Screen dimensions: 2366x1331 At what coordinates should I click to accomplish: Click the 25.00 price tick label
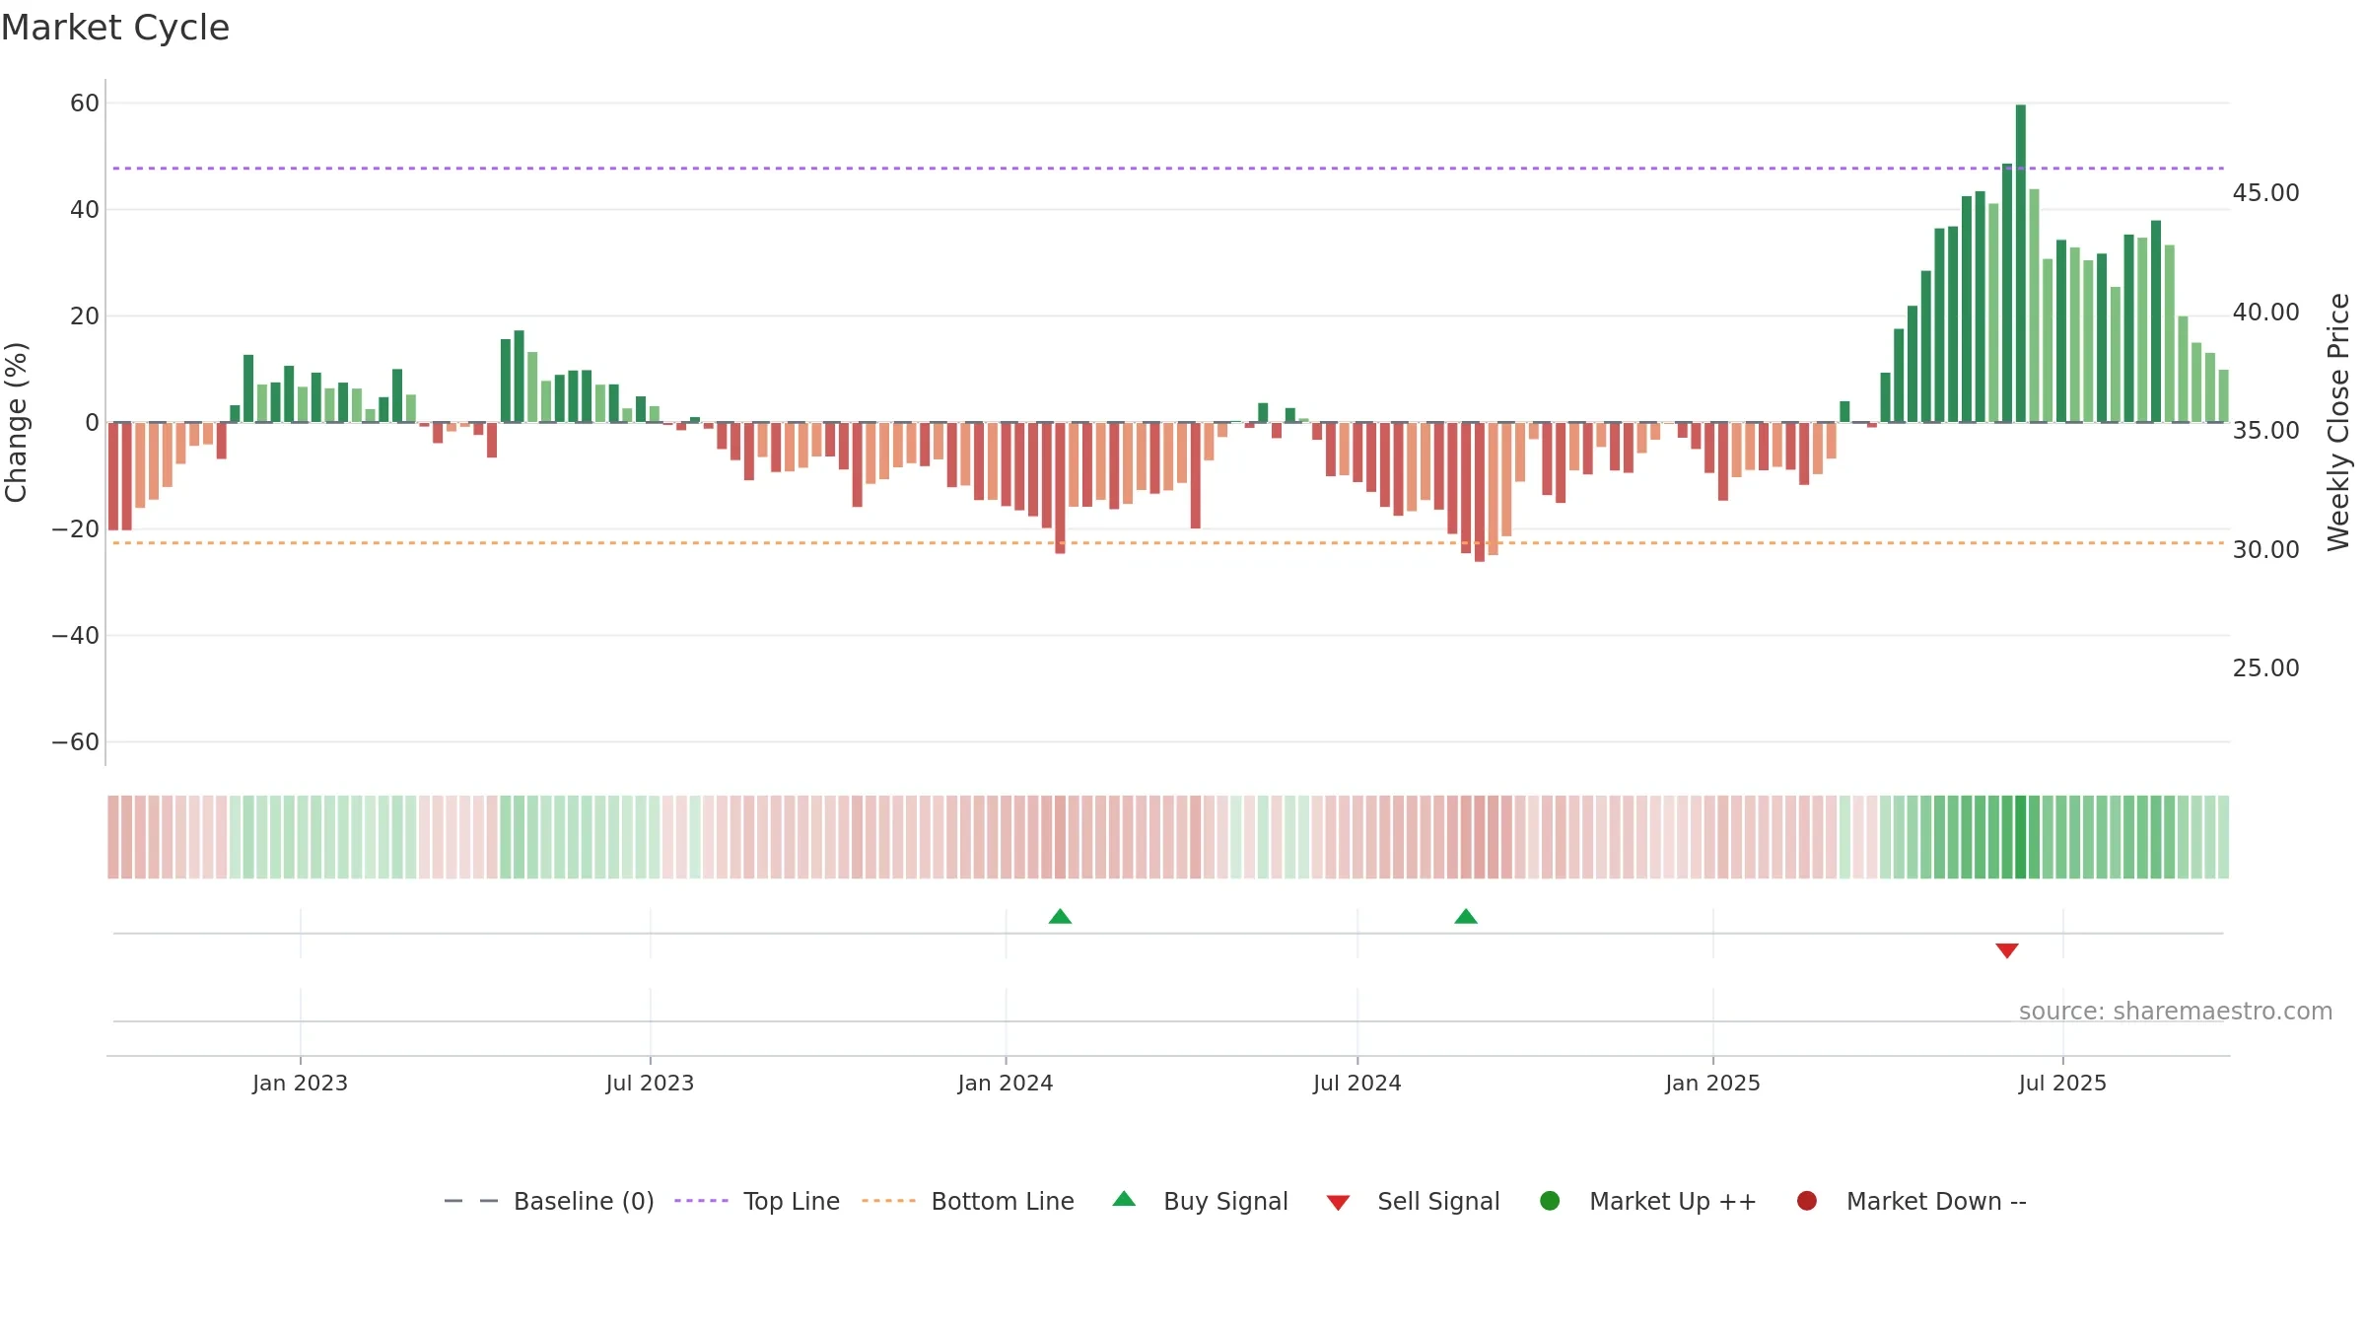pos(2265,667)
